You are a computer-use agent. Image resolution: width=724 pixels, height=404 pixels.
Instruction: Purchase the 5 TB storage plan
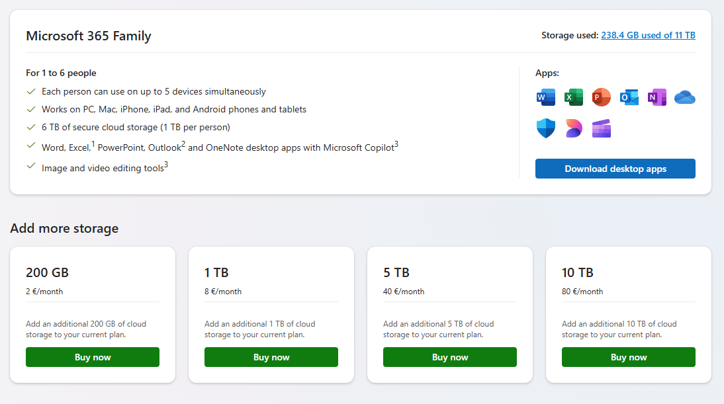[450, 357]
